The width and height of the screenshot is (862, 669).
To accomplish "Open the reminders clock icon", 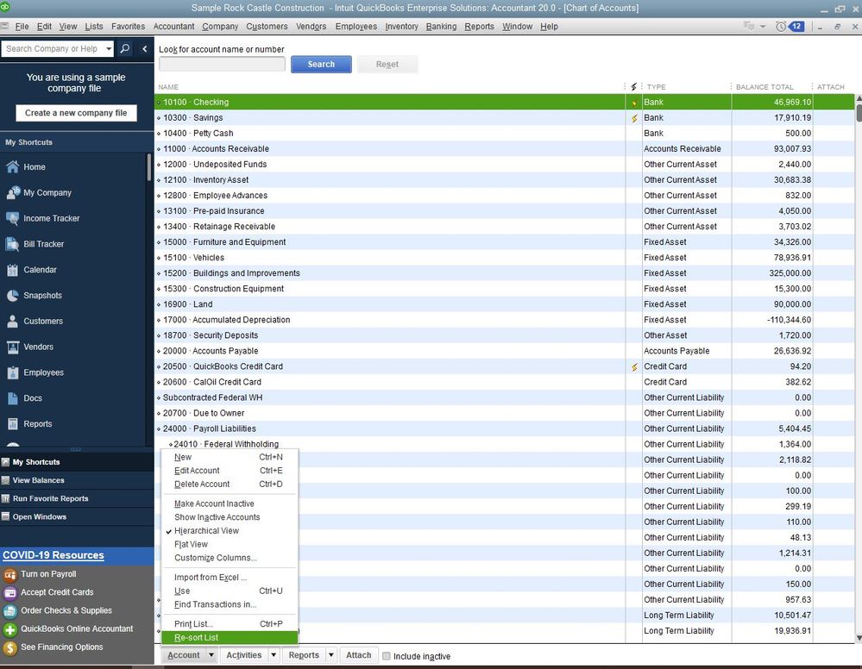I will coord(781,27).
